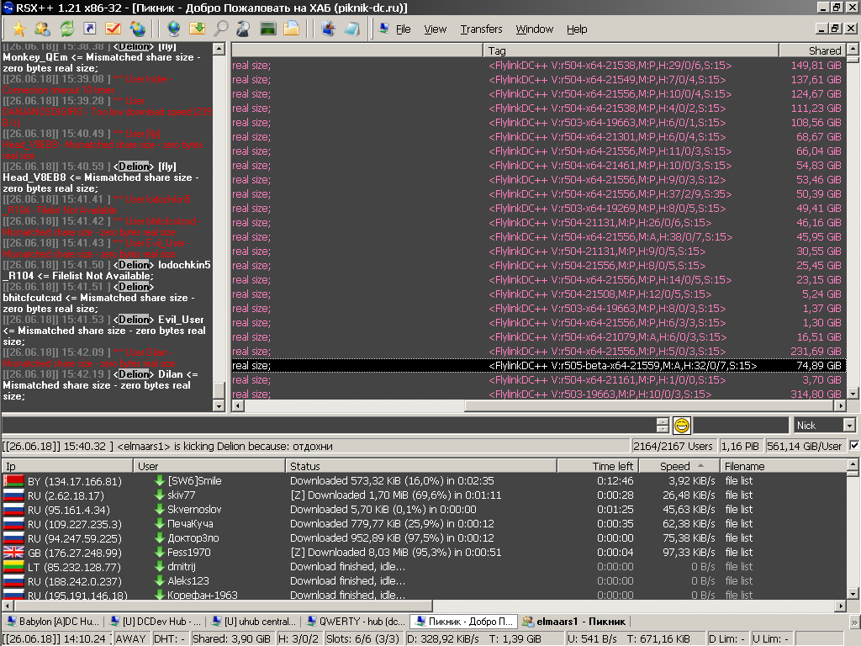Select user row sharing 149,81 GiB
This screenshot has height=646, width=861.
coord(539,66)
